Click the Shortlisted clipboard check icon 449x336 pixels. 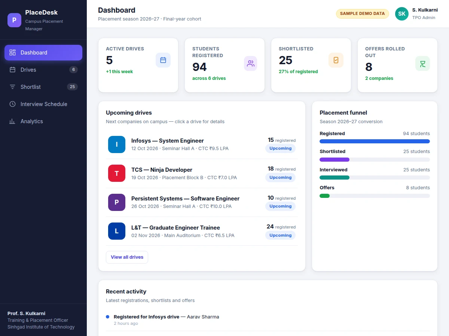click(x=336, y=60)
